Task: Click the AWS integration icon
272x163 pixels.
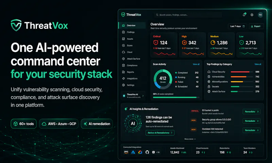Action: pos(126,152)
